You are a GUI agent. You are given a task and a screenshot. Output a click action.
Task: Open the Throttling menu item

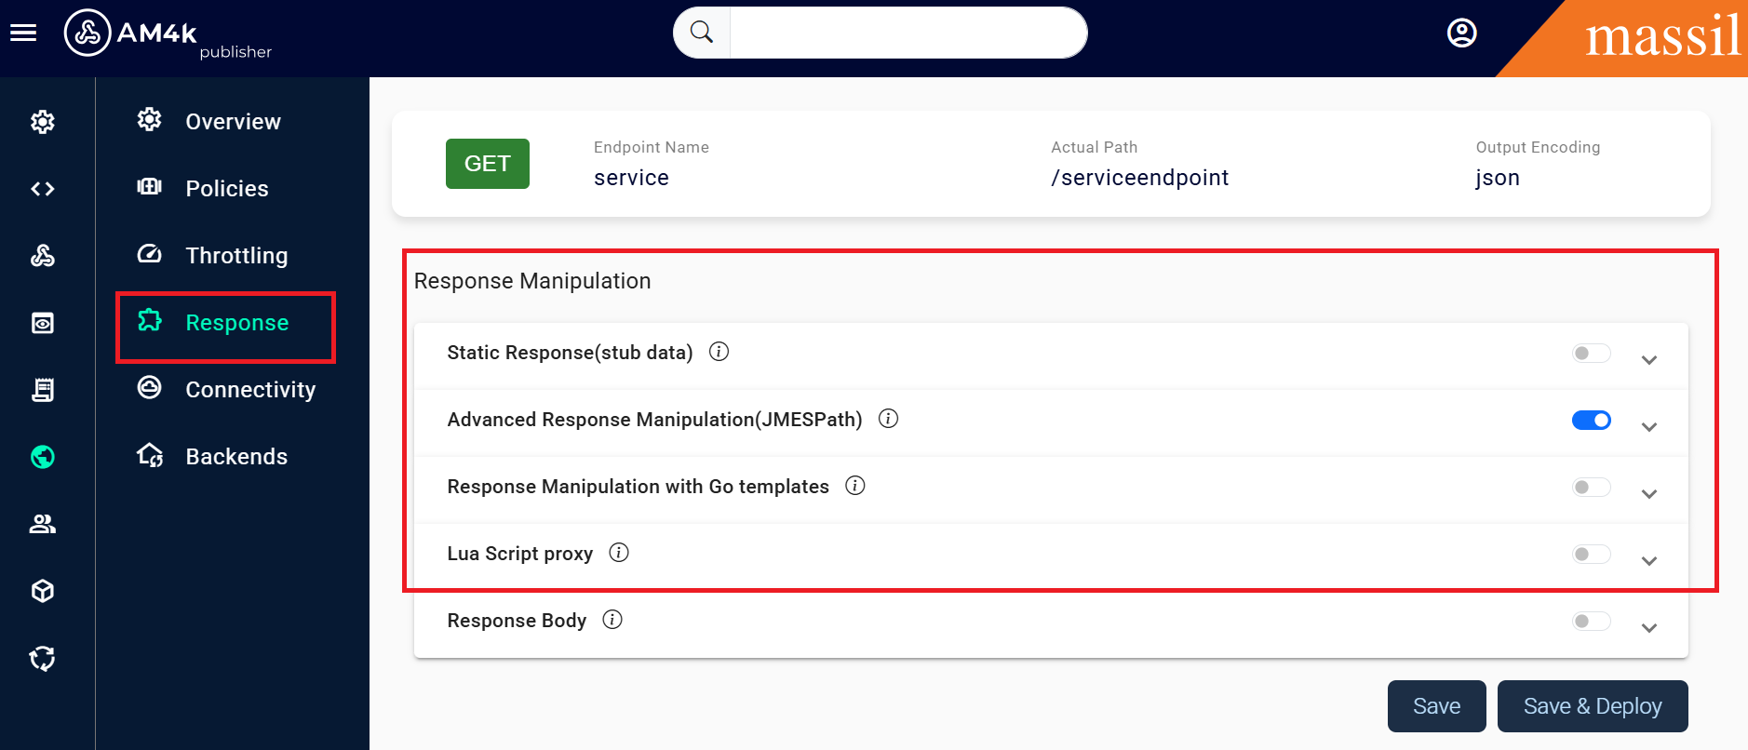point(236,256)
